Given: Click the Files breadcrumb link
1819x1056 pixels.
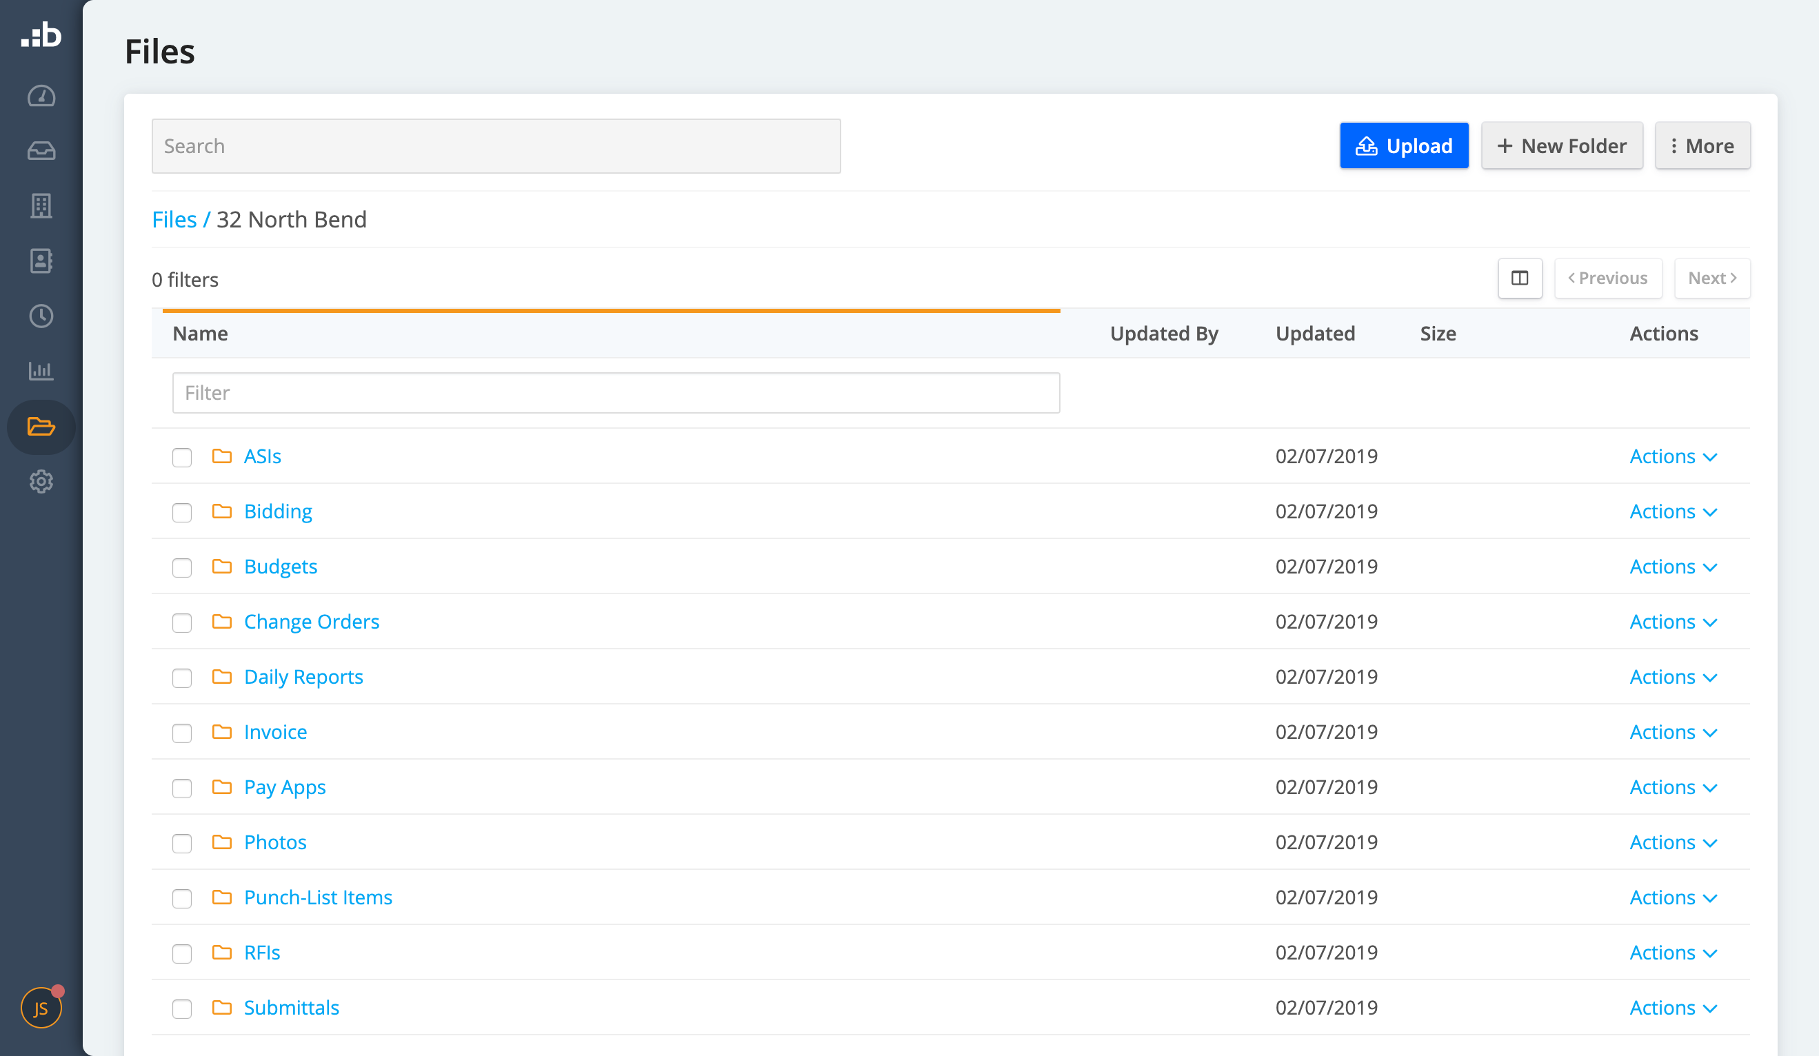Looking at the screenshot, I should tap(174, 219).
